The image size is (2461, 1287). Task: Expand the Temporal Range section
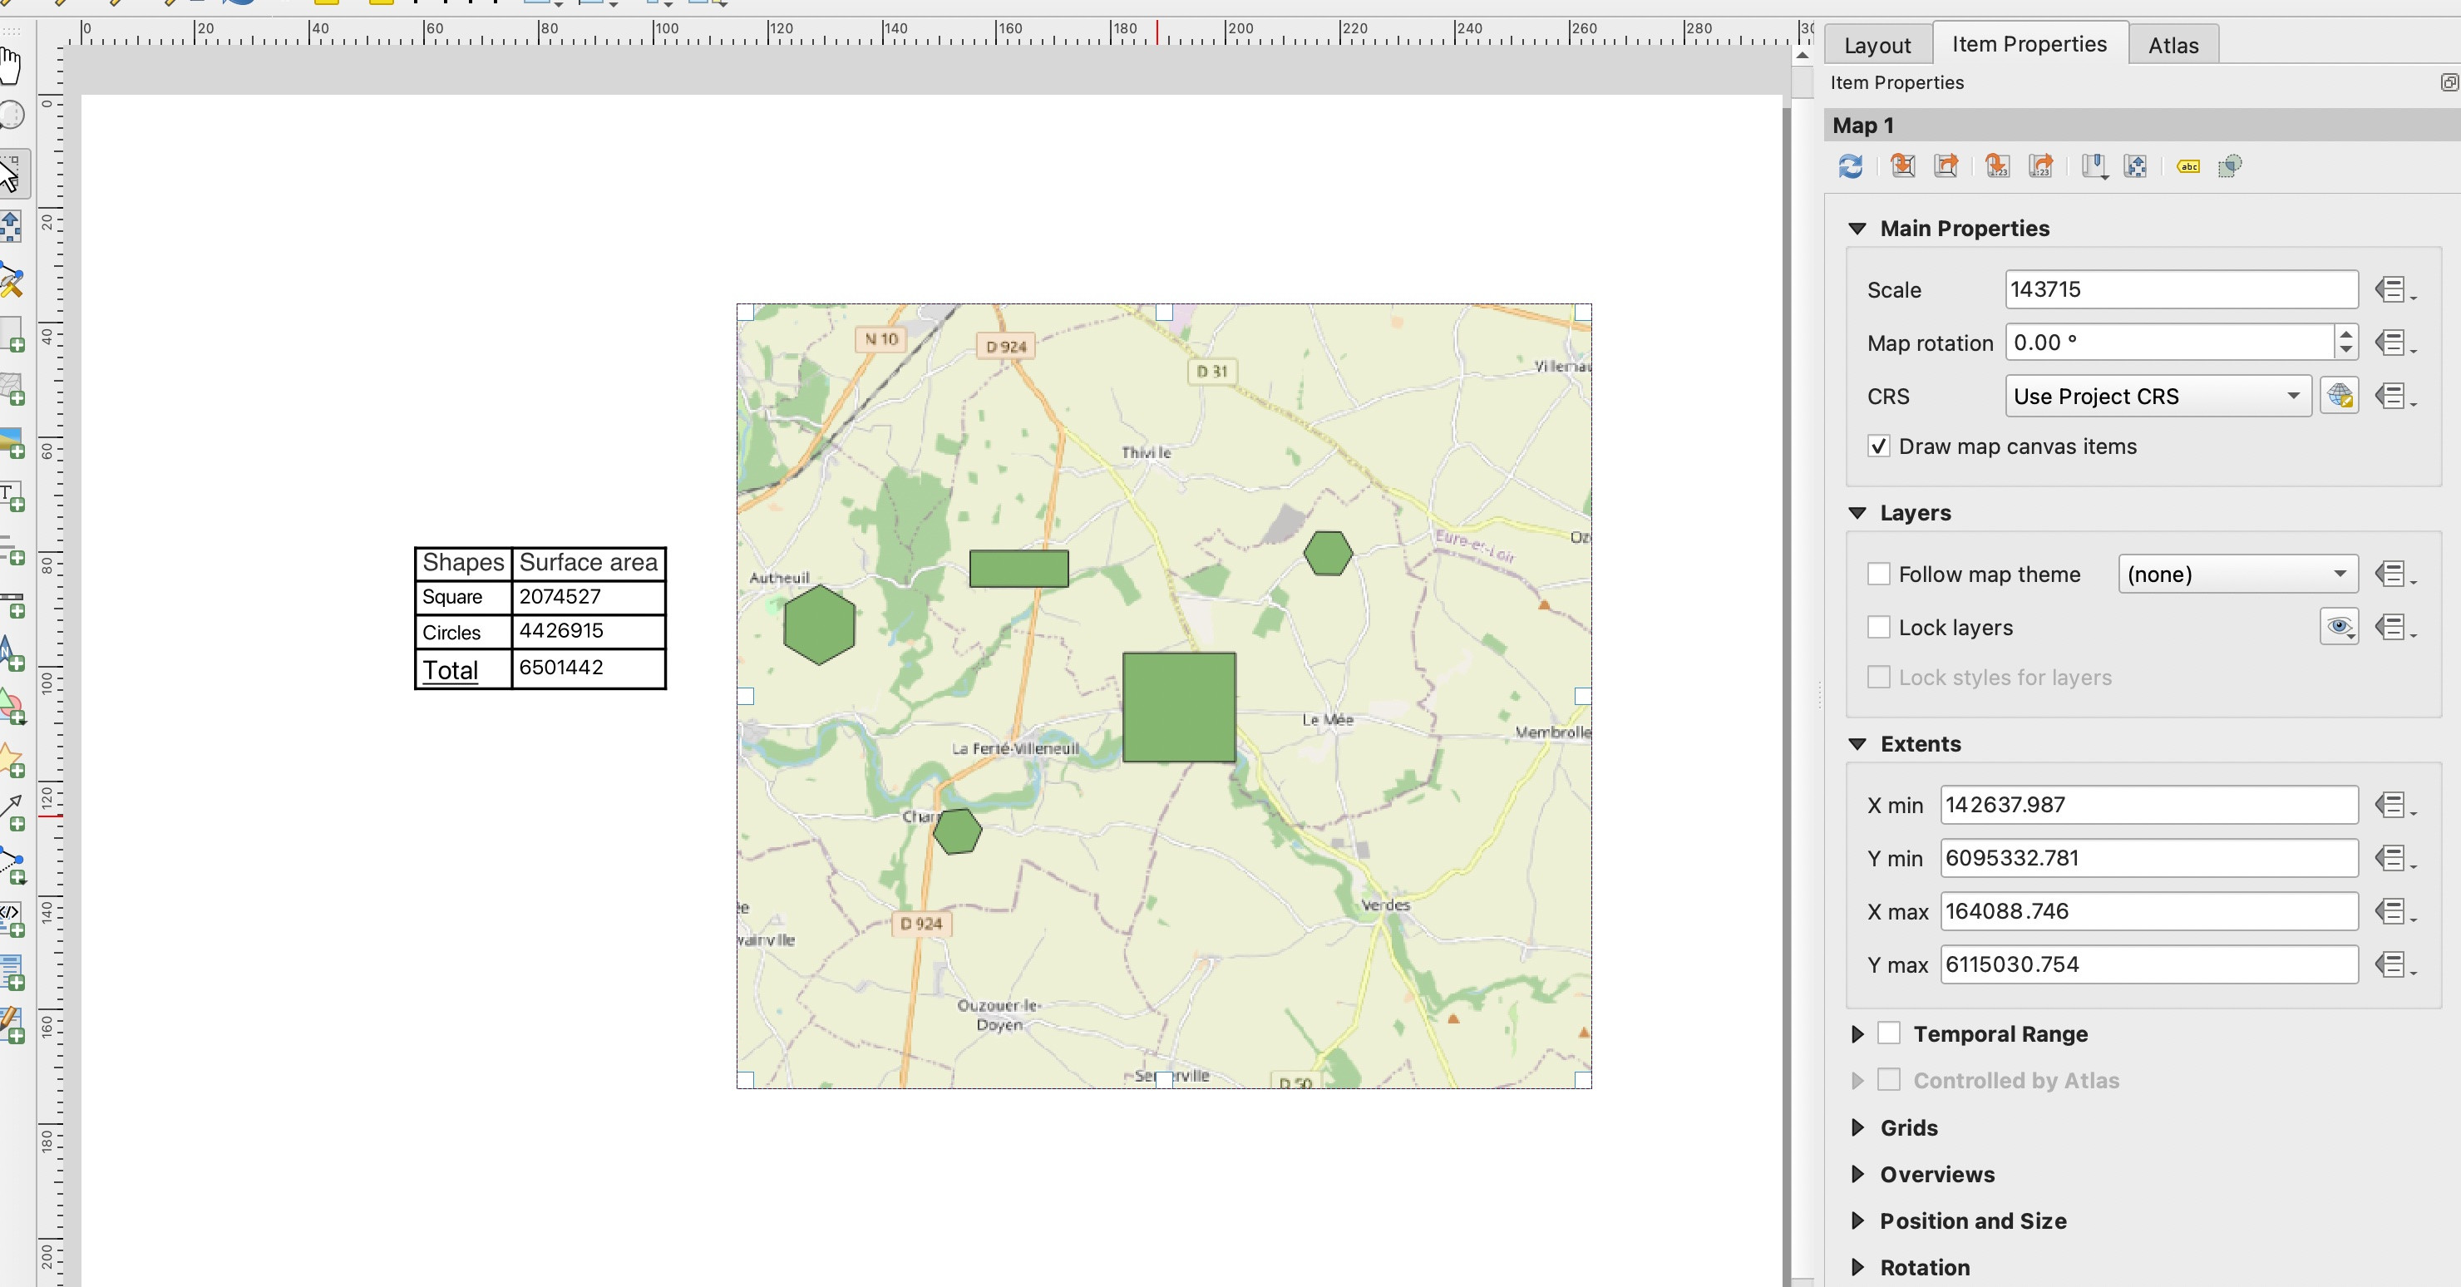point(1856,1033)
